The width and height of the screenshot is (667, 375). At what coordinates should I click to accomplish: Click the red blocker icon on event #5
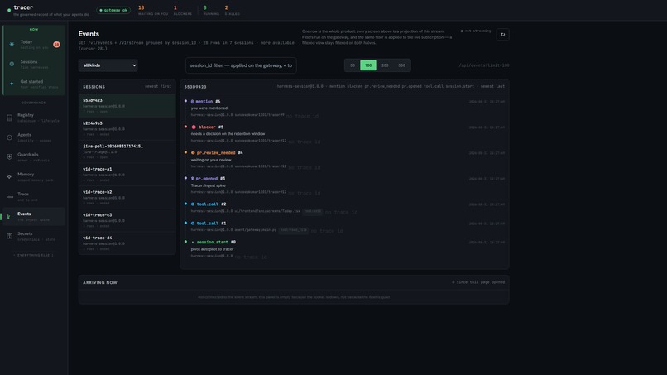pyautogui.click(x=194, y=127)
